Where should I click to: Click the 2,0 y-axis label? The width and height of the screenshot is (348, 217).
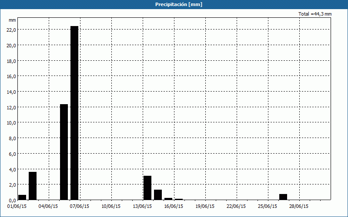click(x=12, y=185)
